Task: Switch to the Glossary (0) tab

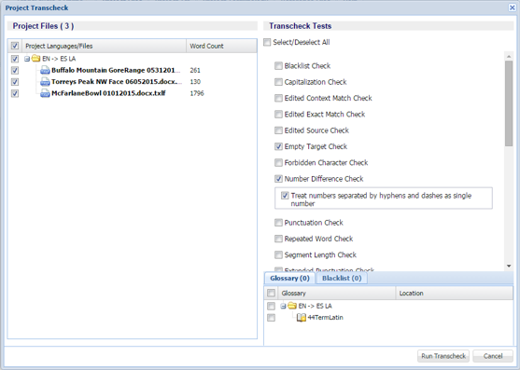Action: pos(289,278)
